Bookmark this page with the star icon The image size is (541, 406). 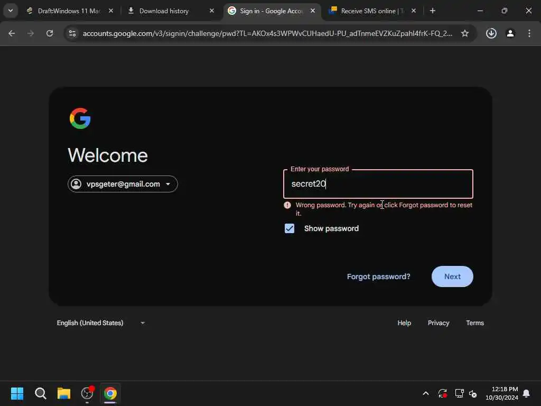465,33
